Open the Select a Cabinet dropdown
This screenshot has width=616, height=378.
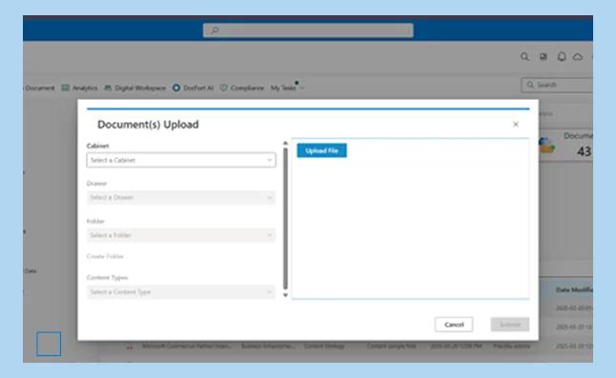click(181, 160)
